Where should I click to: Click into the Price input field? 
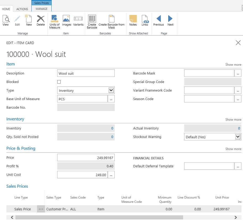(86, 158)
